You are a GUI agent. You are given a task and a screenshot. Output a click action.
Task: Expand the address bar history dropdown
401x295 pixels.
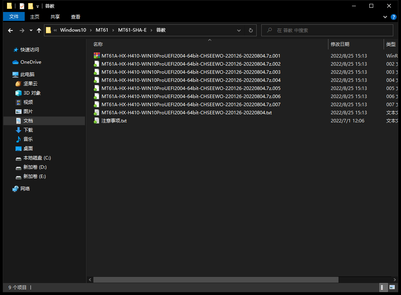point(239,31)
